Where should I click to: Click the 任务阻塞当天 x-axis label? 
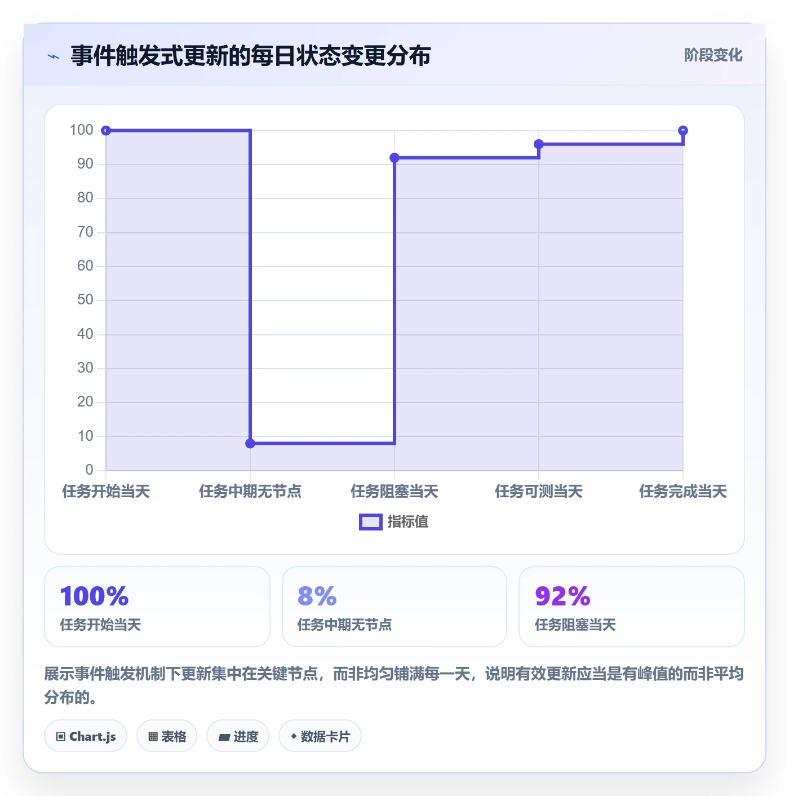(x=394, y=492)
